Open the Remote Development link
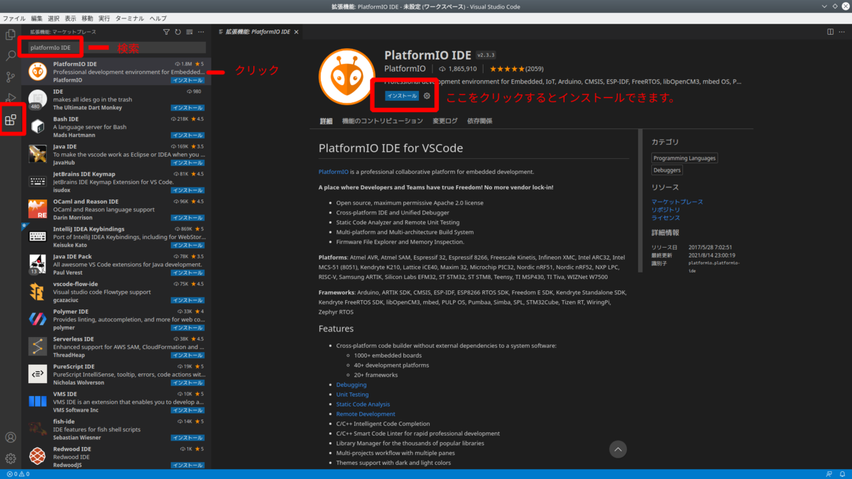852x479 pixels. 366,414
